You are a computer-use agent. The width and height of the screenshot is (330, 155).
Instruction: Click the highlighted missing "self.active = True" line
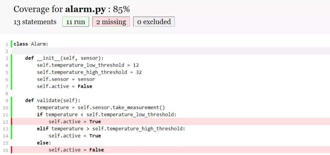(75, 122)
